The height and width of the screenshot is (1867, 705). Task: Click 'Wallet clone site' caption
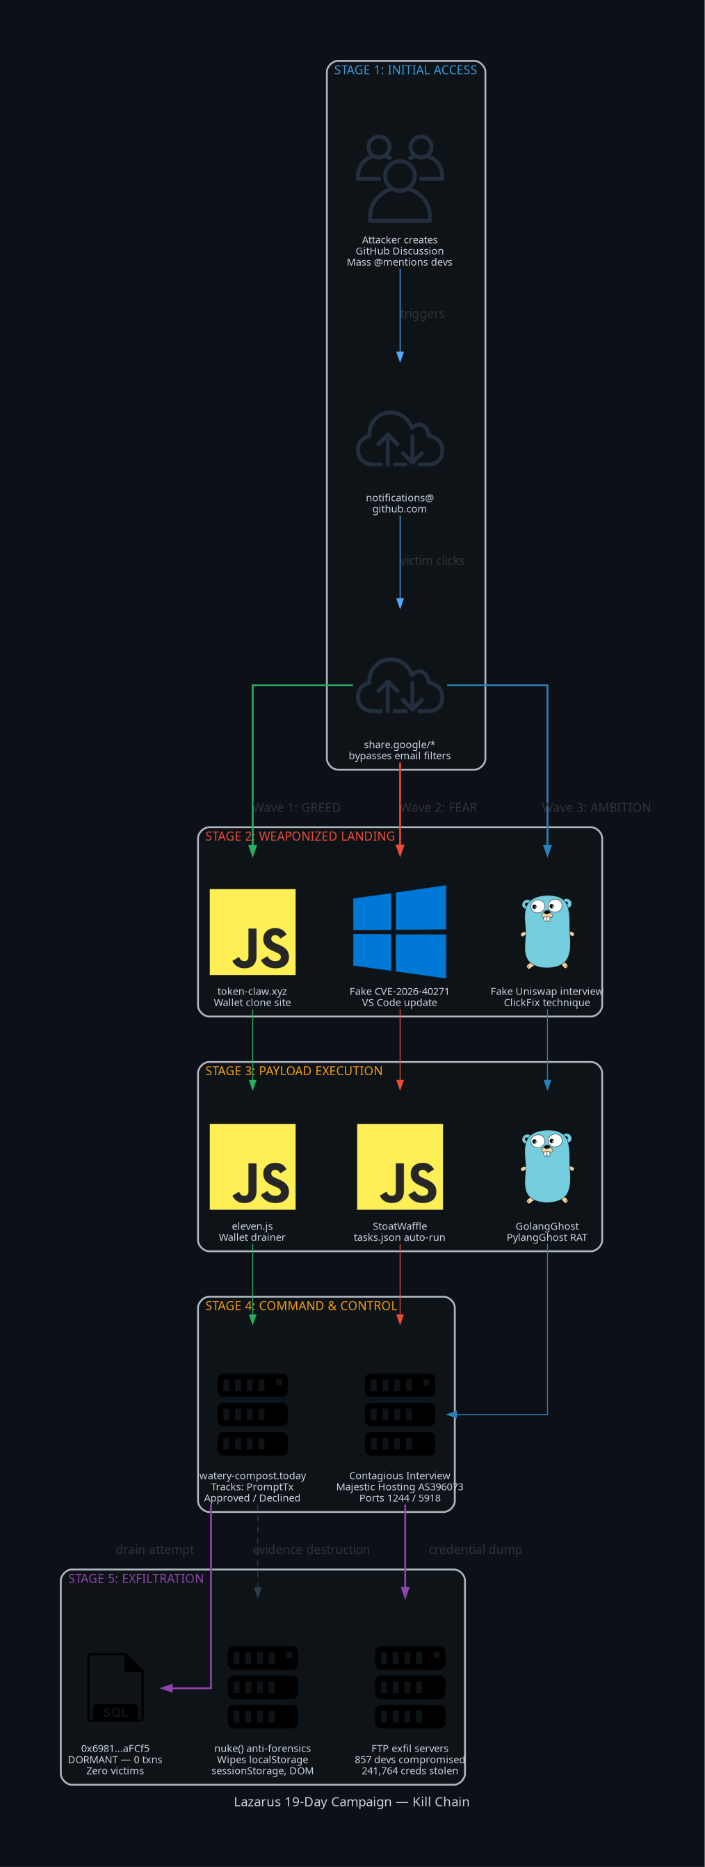tap(252, 1003)
